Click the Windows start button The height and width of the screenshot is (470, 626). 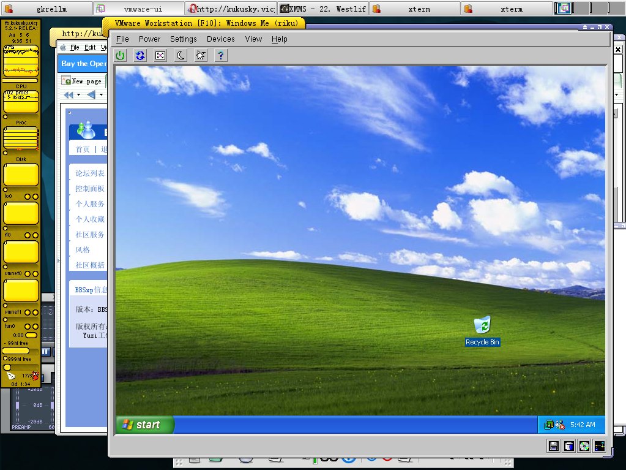pyautogui.click(x=145, y=425)
